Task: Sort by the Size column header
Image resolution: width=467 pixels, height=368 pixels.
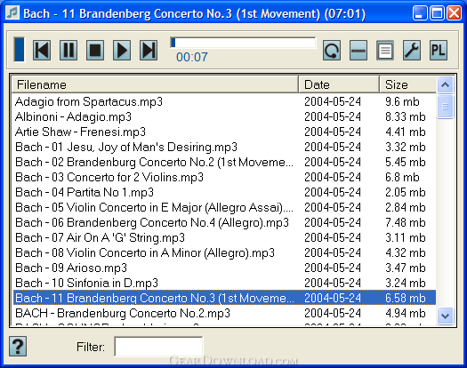Action: [x=407, y=84]
